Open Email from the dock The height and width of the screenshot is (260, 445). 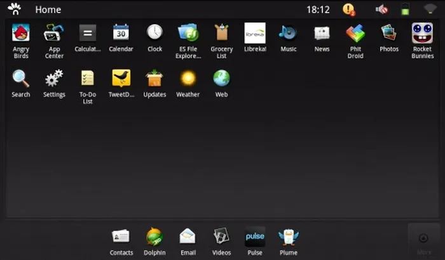[x=188, y=236]
